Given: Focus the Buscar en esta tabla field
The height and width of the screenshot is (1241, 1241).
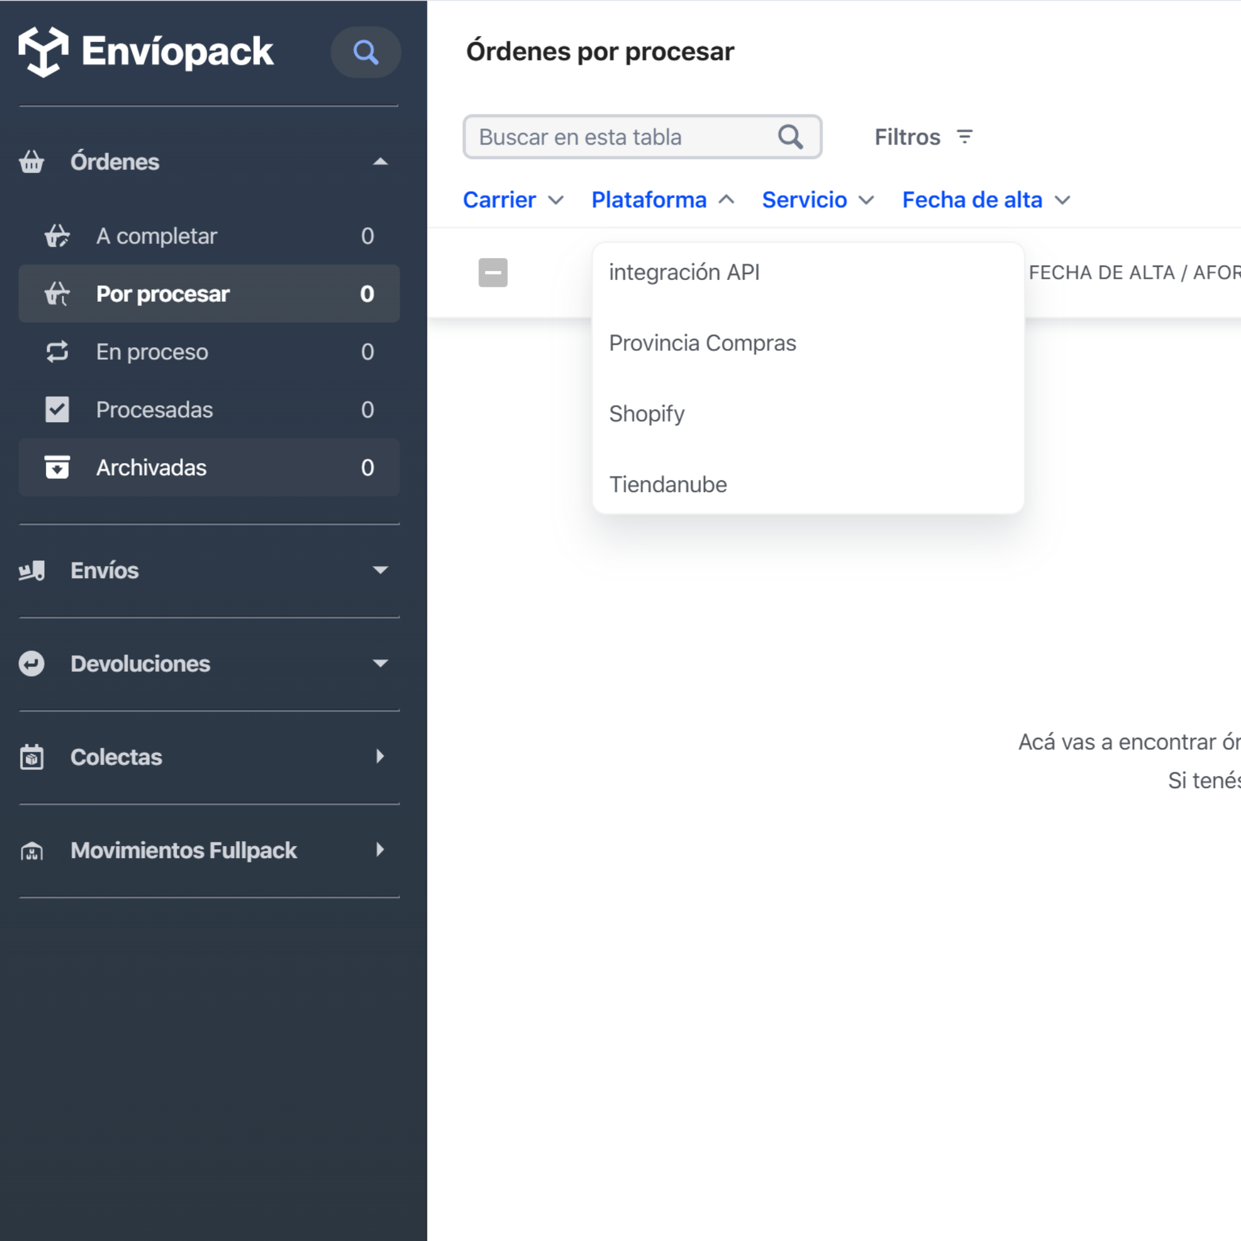Looking at the screenshot, I should pos(617,137).
